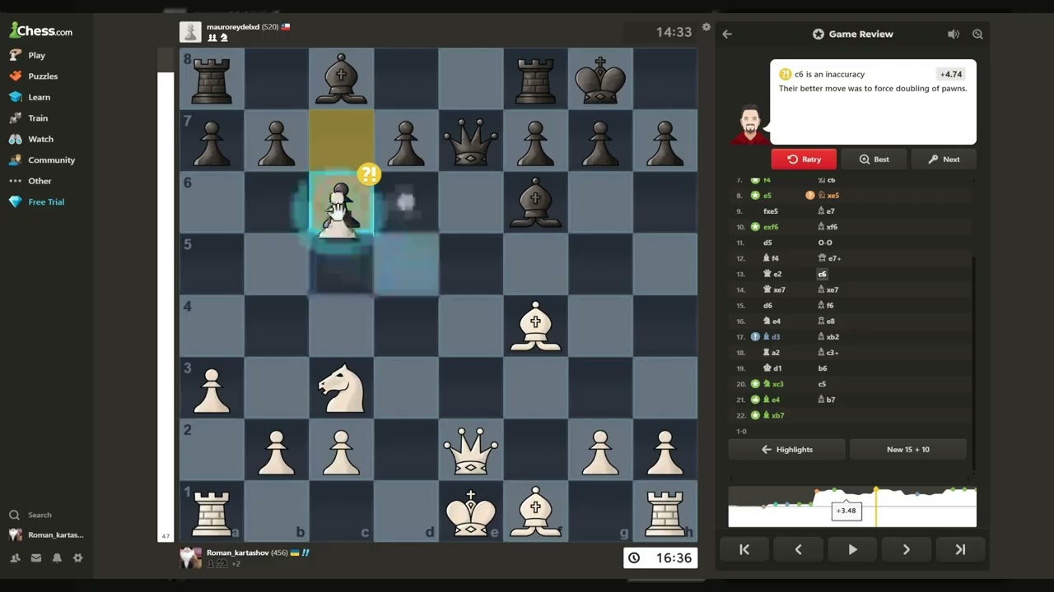
Task: Start a New 15 + 10 game
Action: coord(908,450)
